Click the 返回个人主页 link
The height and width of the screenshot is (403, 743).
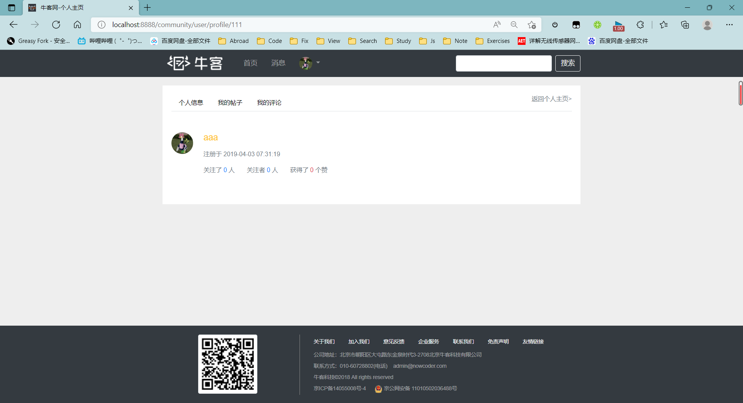(x=551, y=99)
